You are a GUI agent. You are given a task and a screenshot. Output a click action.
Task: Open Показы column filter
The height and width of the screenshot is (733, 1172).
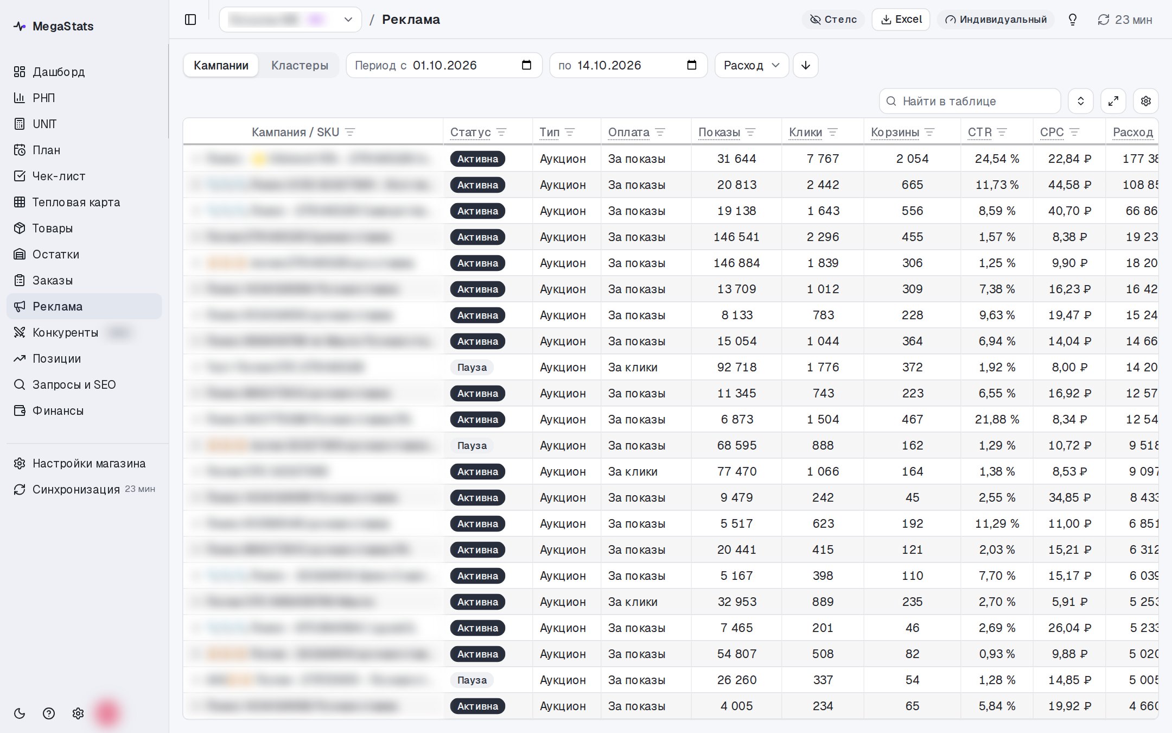point(750,132)
